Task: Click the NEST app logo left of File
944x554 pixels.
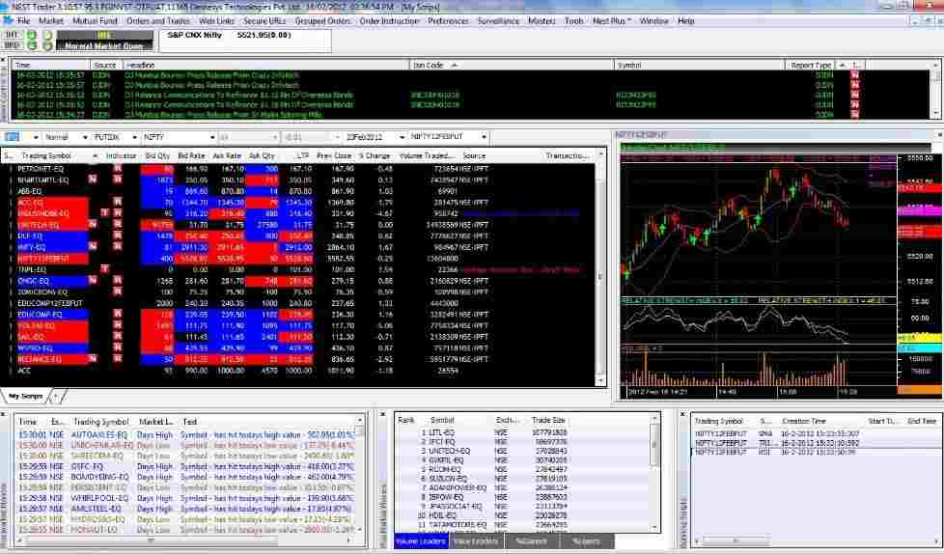Action: click(x=8, y=20)
